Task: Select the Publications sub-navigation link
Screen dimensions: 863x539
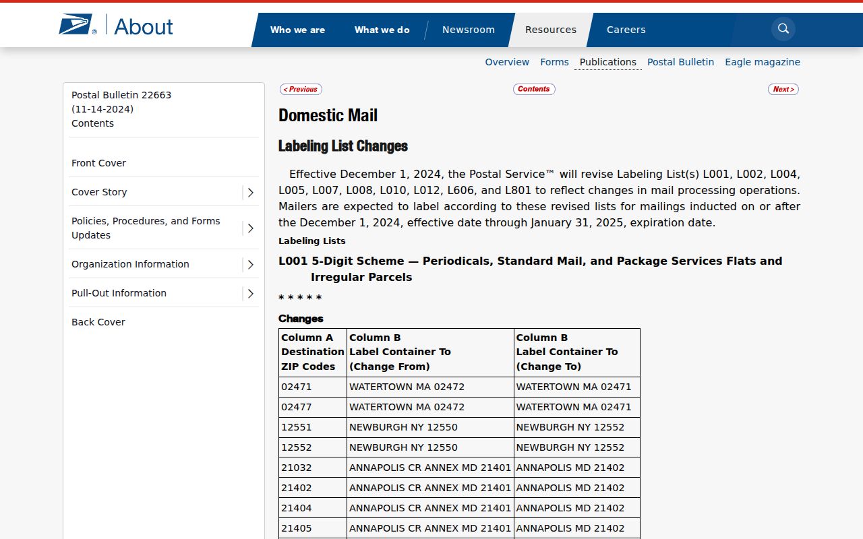Action: tap(607, 62)
